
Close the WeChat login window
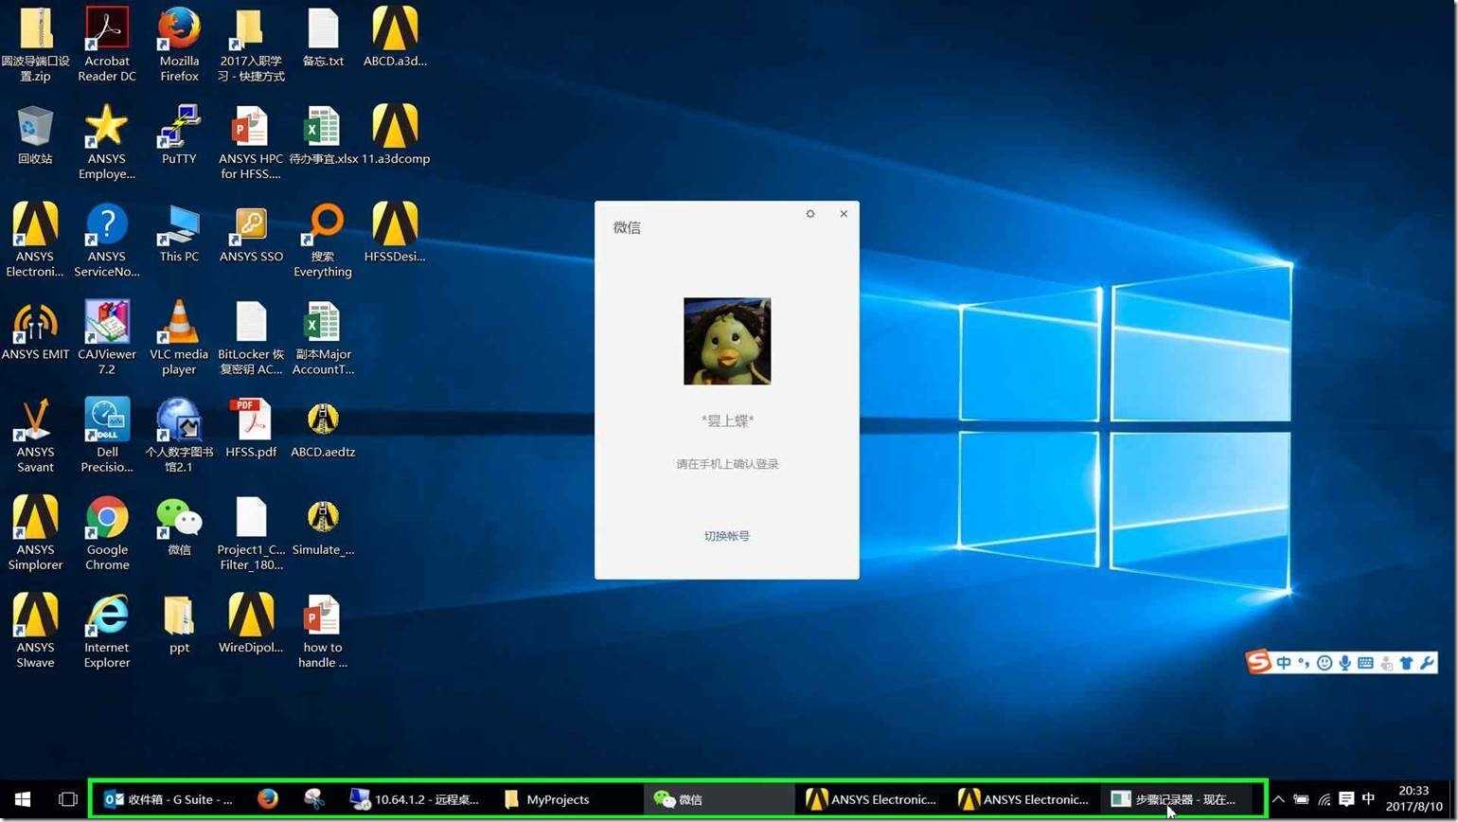coord(844,214)
